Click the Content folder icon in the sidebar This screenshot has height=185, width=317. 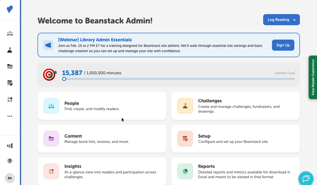point(10,66)
